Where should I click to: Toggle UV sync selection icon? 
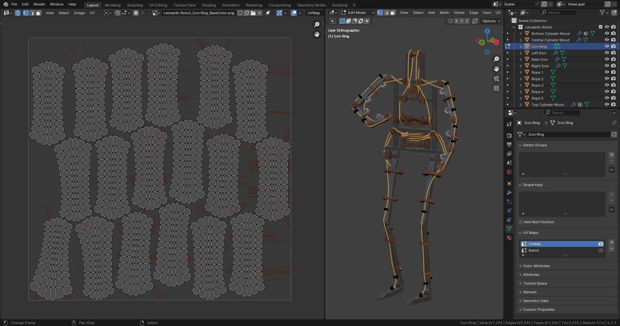click(x=18, y=13)
